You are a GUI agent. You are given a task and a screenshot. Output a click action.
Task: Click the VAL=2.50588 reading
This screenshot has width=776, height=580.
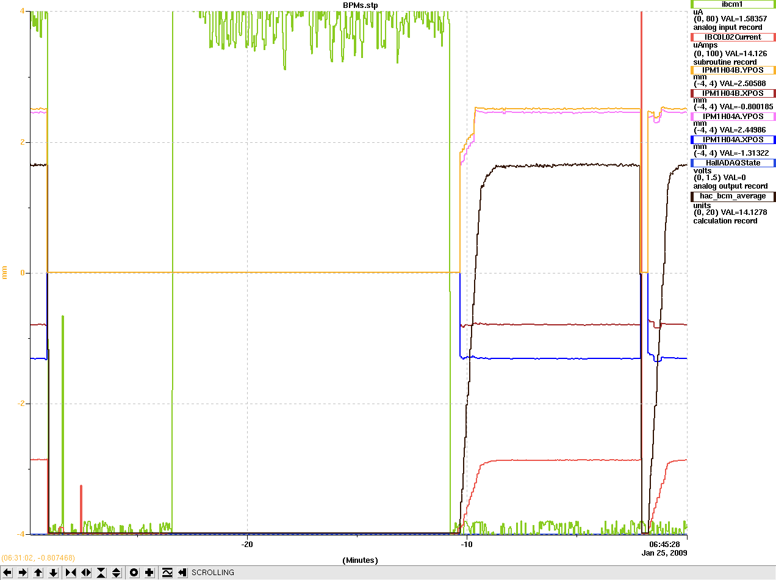click(744, 84)
